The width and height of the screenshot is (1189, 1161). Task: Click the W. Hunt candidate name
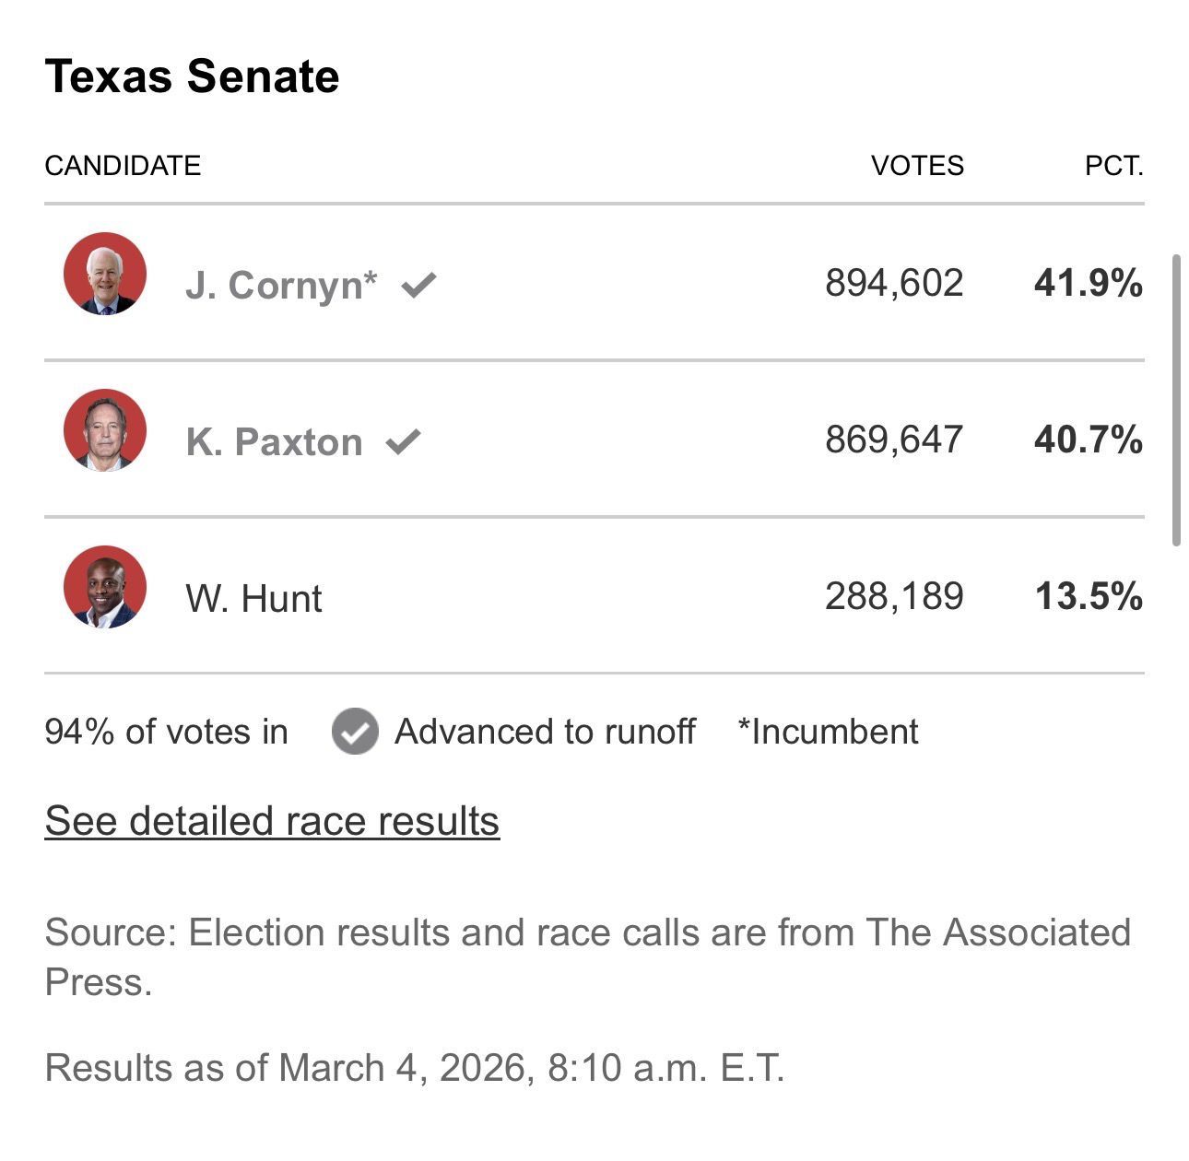point(253,599)
